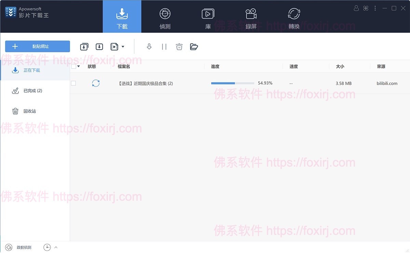Image resolution: width=410 pixels, height=253 pixels.
Task: Open the video format dropdown in toolbar
Action: click(x=123, y=46)
